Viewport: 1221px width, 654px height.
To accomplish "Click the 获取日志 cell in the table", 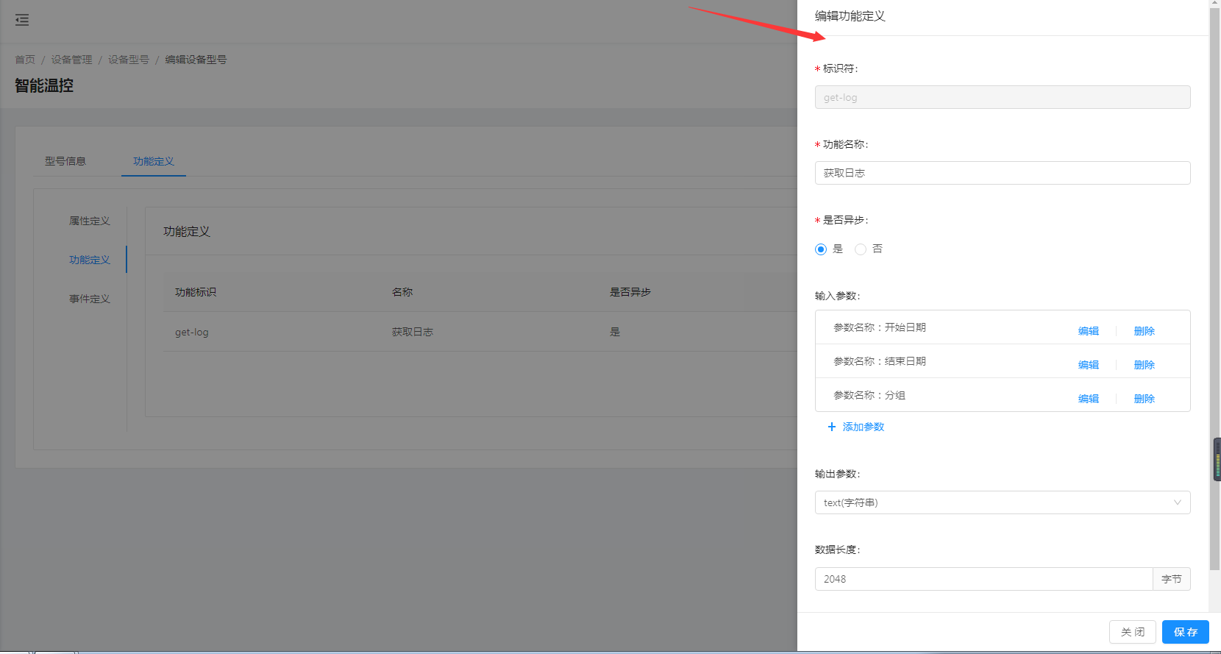I will pyautogui.click(x=413, y=332).
